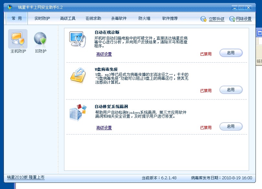262x189 pixels.
Task: Switch to the 实时防护 tab
Action: point(42,18)
